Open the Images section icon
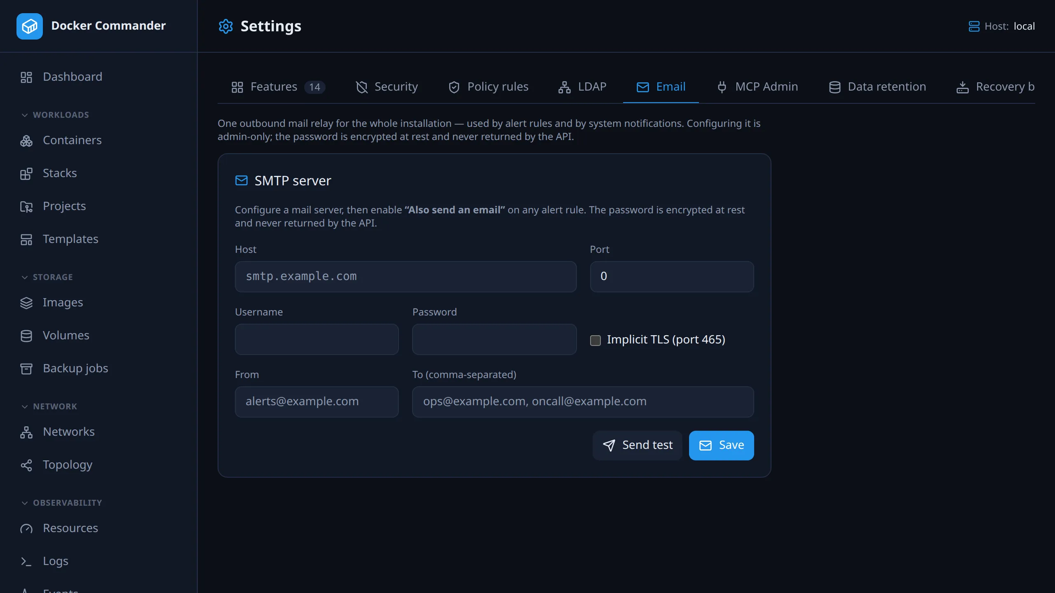Image resolution: width=1055 pixels, height=593 pixels. 26,303
